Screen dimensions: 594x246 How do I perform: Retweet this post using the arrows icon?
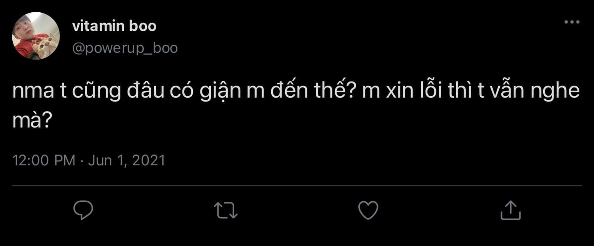(226, 211)
